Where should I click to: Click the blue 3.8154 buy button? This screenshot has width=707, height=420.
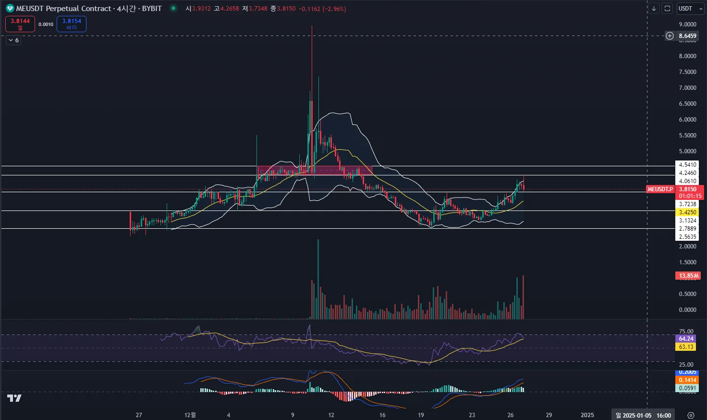[x=72, y=24]
